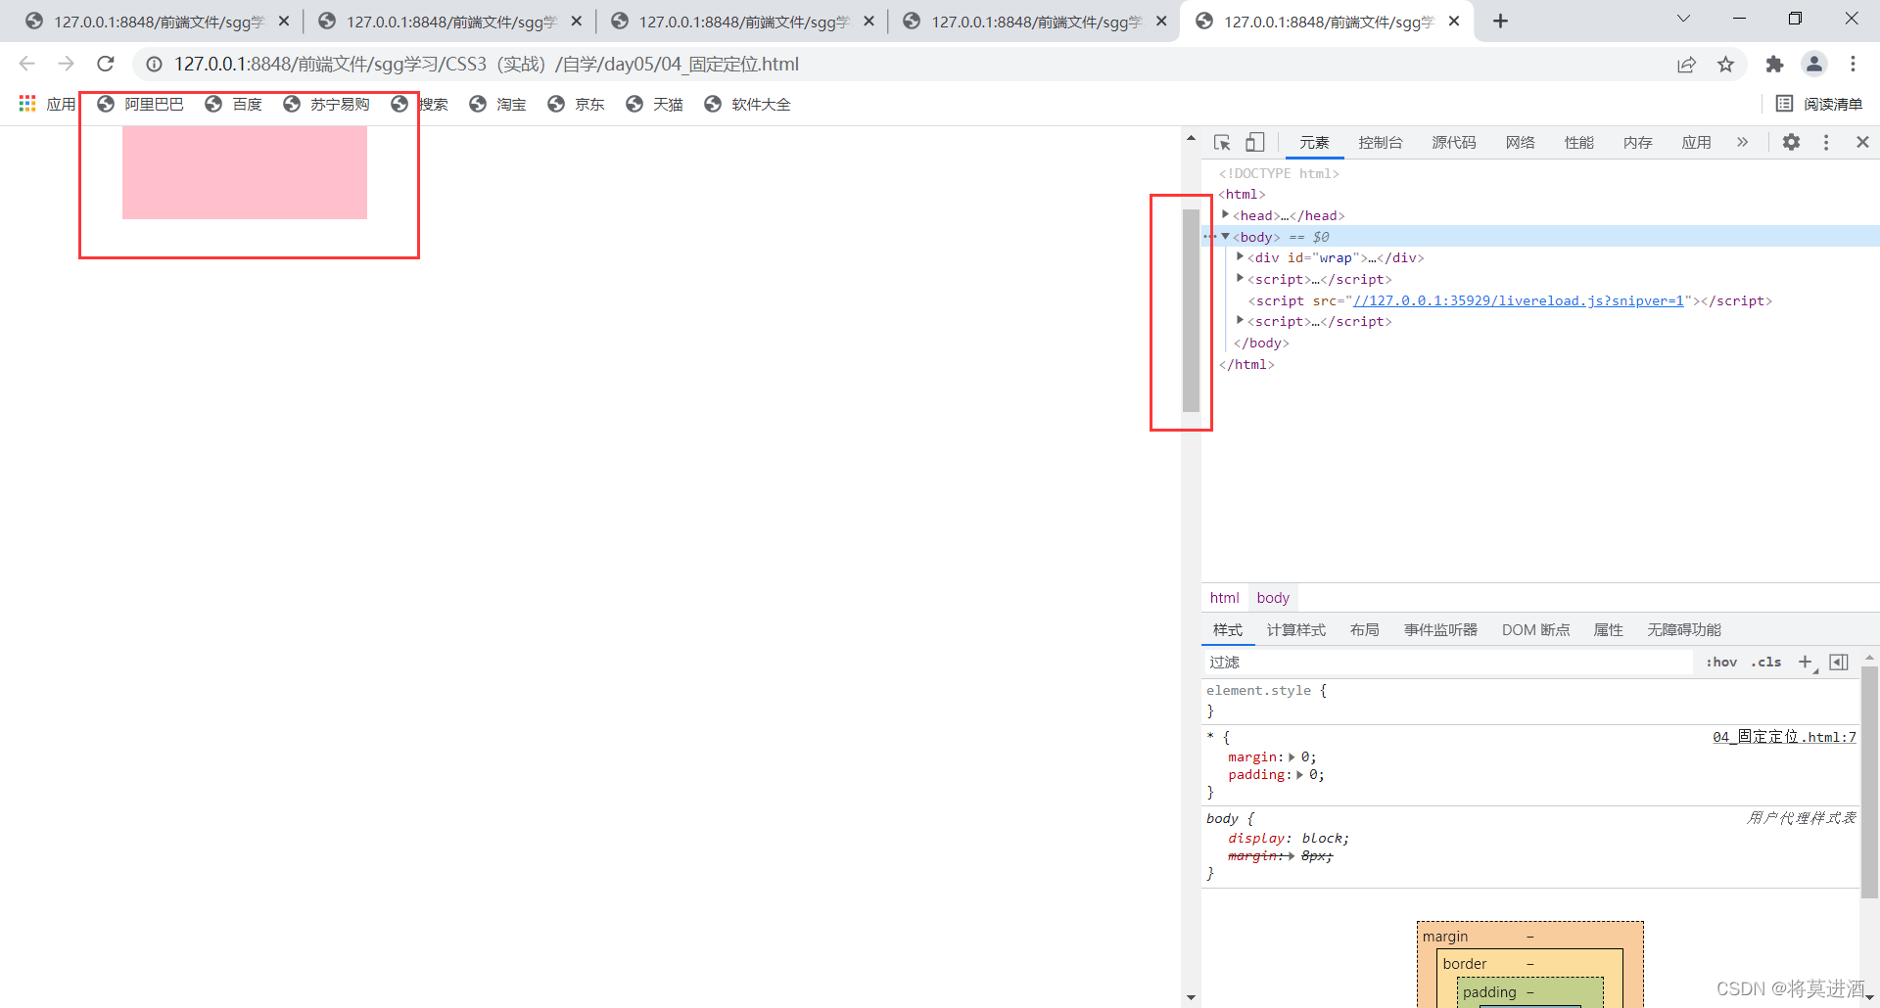Click the browser forward arrow
Screen dimensions: 1880x1008
coord(66,64)
